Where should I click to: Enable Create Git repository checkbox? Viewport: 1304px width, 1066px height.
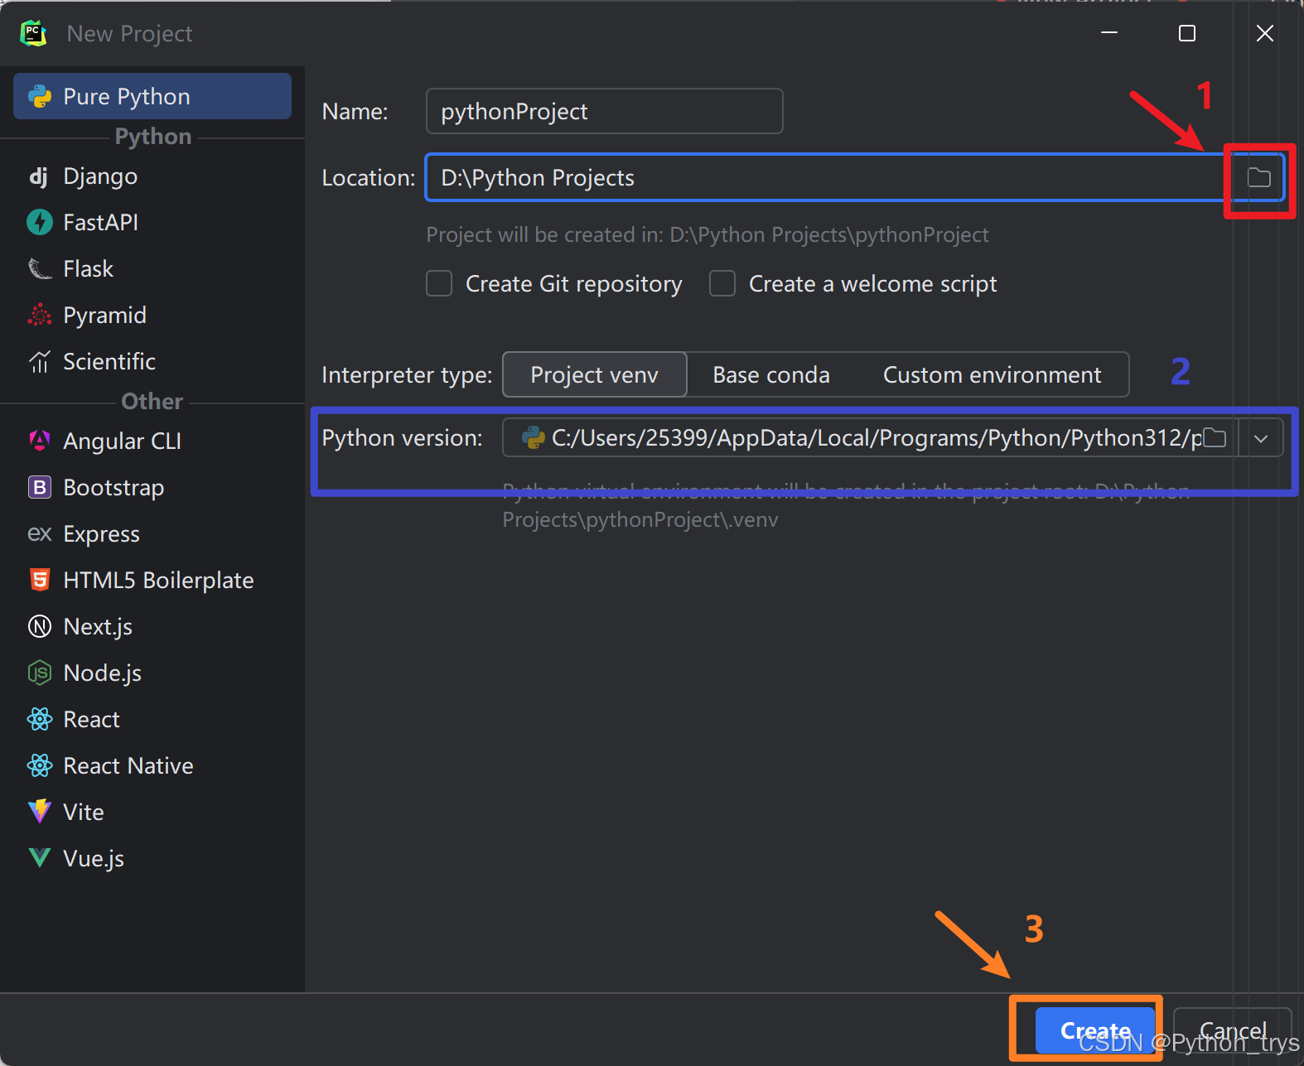pos(439,283)
